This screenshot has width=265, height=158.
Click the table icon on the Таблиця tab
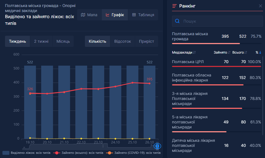coord(134,15)
